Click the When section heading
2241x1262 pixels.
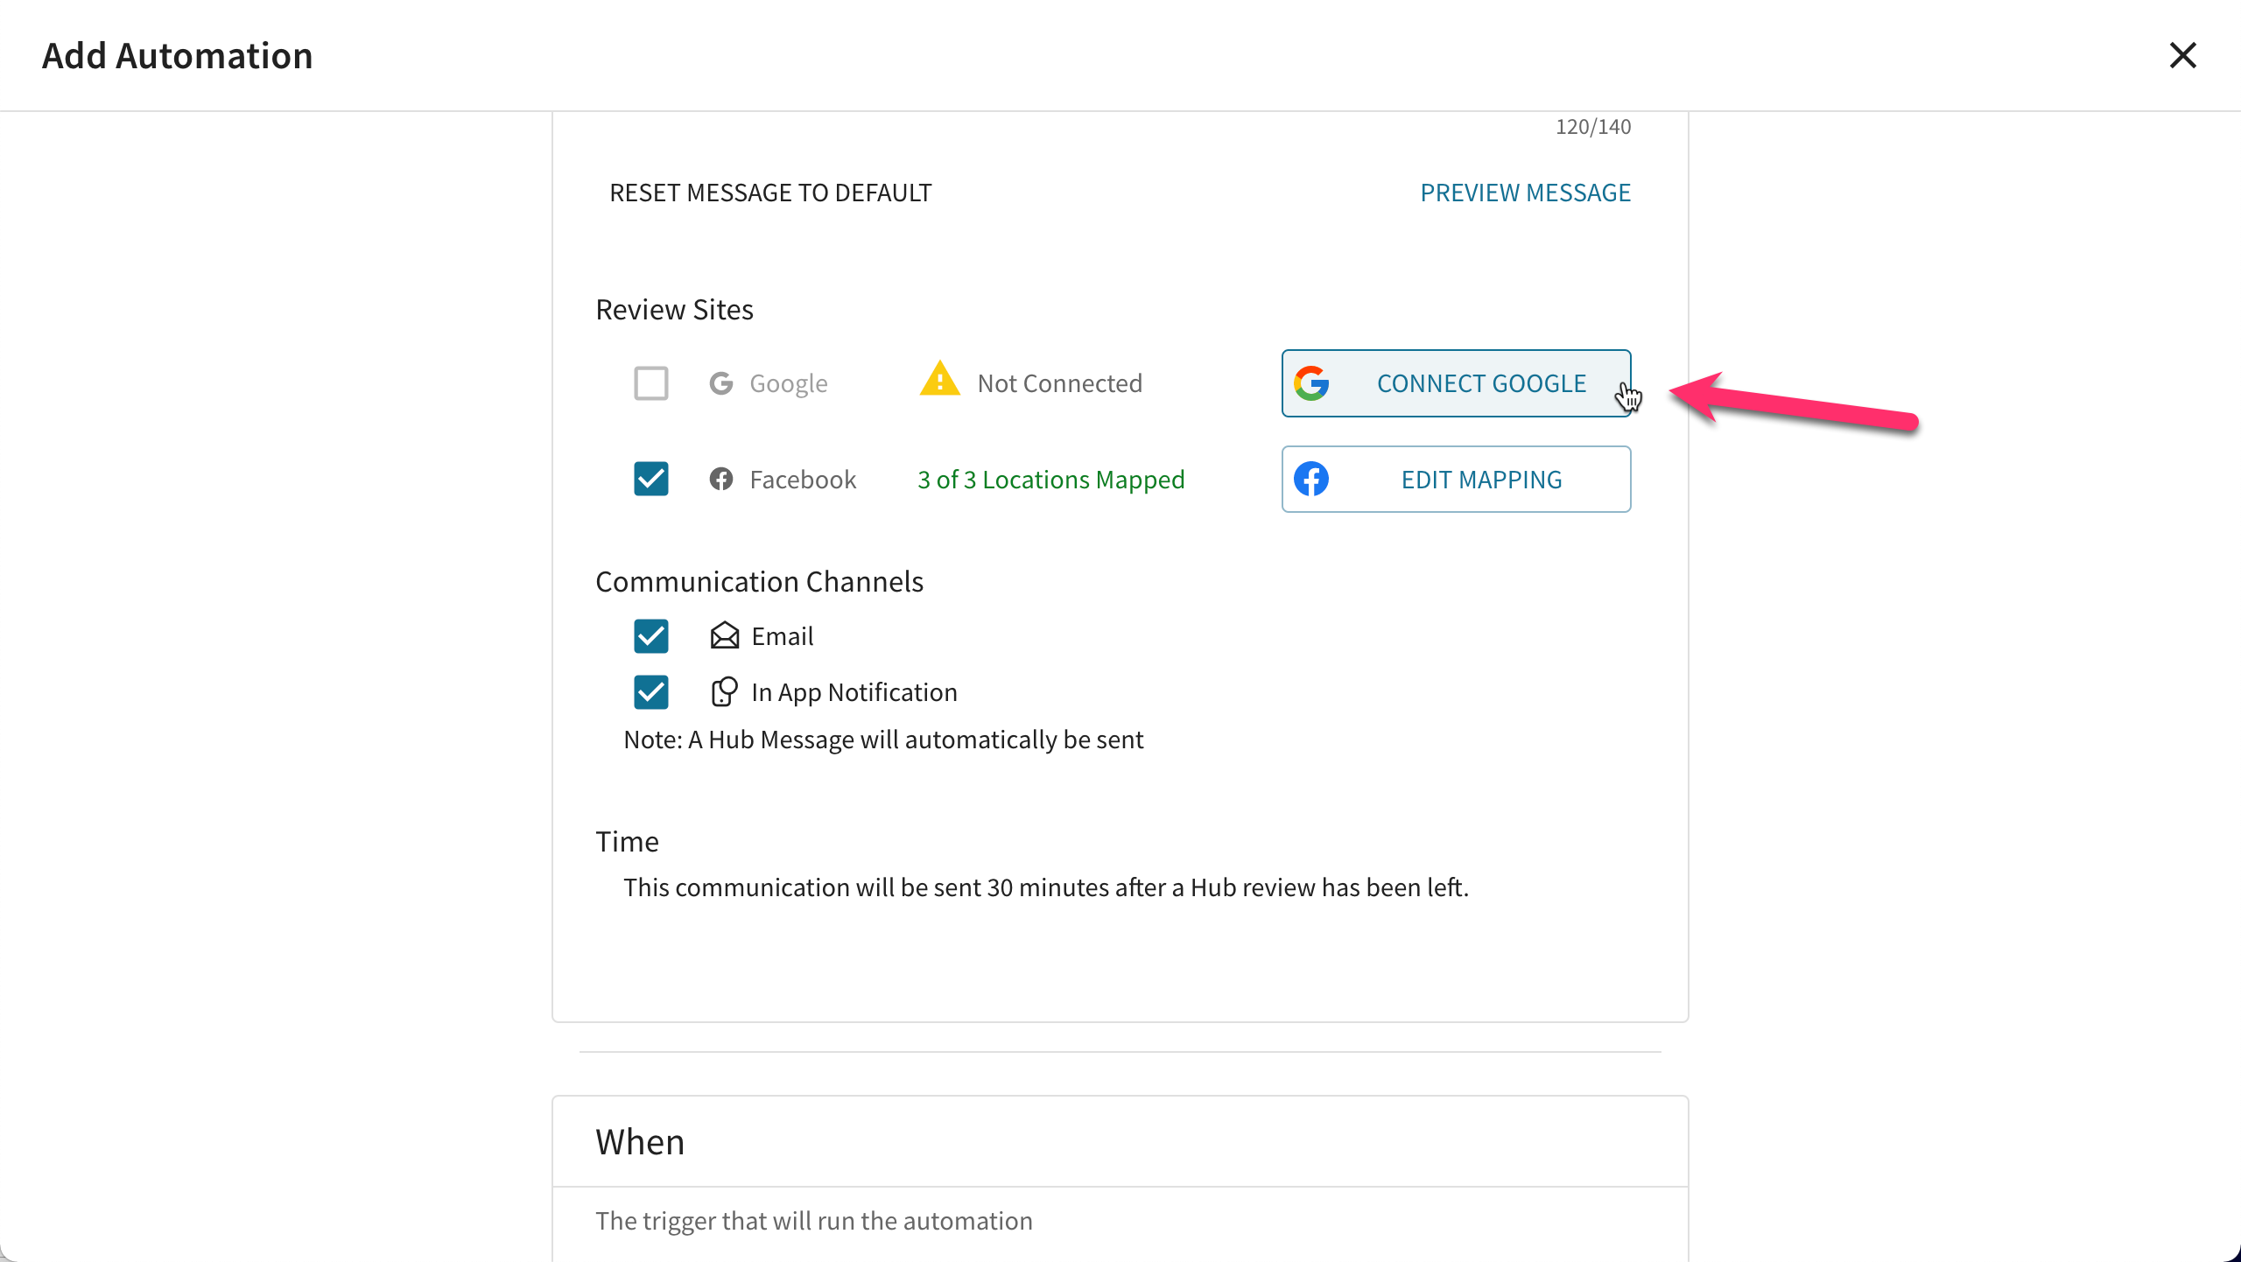coord(640,1142)
